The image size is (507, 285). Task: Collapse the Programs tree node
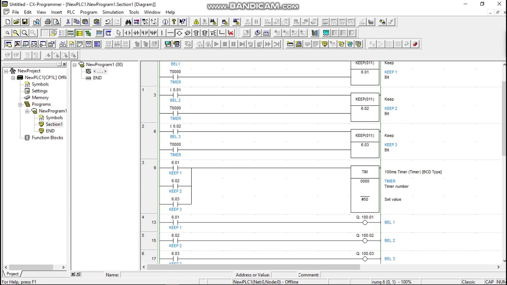click(x=20, y=104)
